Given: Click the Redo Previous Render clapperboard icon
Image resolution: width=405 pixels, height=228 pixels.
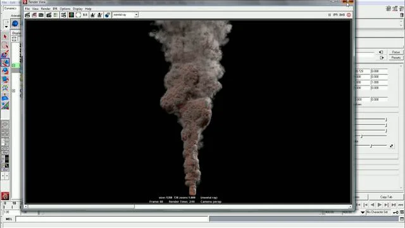Looking at the screenshot, I should (x=27, y=15).
